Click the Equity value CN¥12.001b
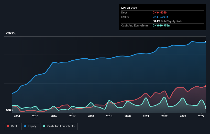 [x=160, y=17]
